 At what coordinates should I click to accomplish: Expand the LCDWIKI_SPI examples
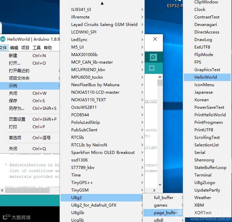tap(102, 32)
